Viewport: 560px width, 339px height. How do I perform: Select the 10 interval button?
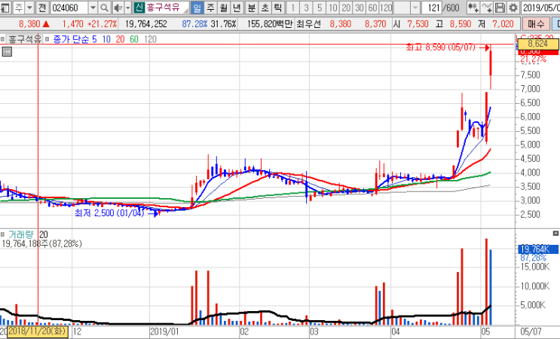tap(332, 7)
